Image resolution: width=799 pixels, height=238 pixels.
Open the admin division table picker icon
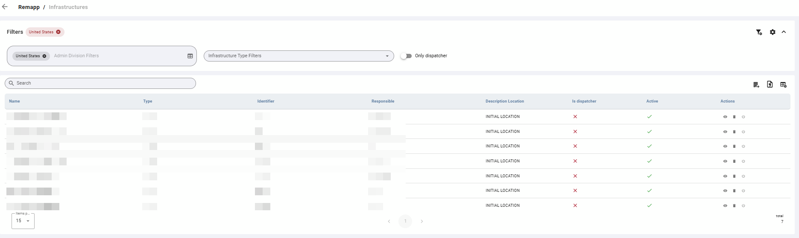190,56
